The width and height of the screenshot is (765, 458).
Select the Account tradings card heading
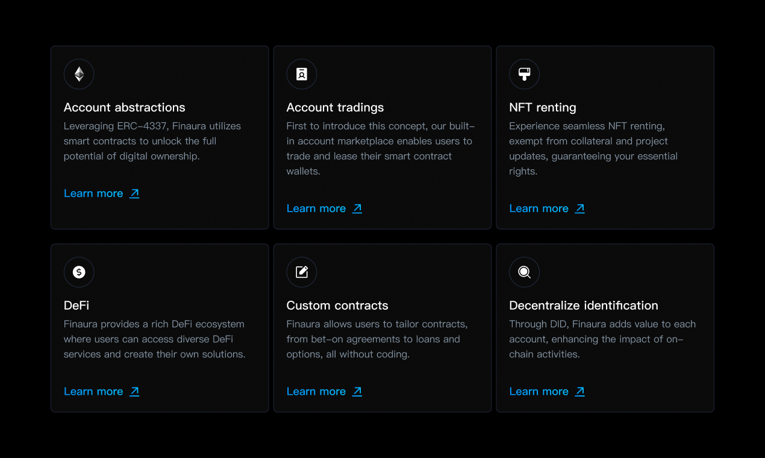[335, 108]
